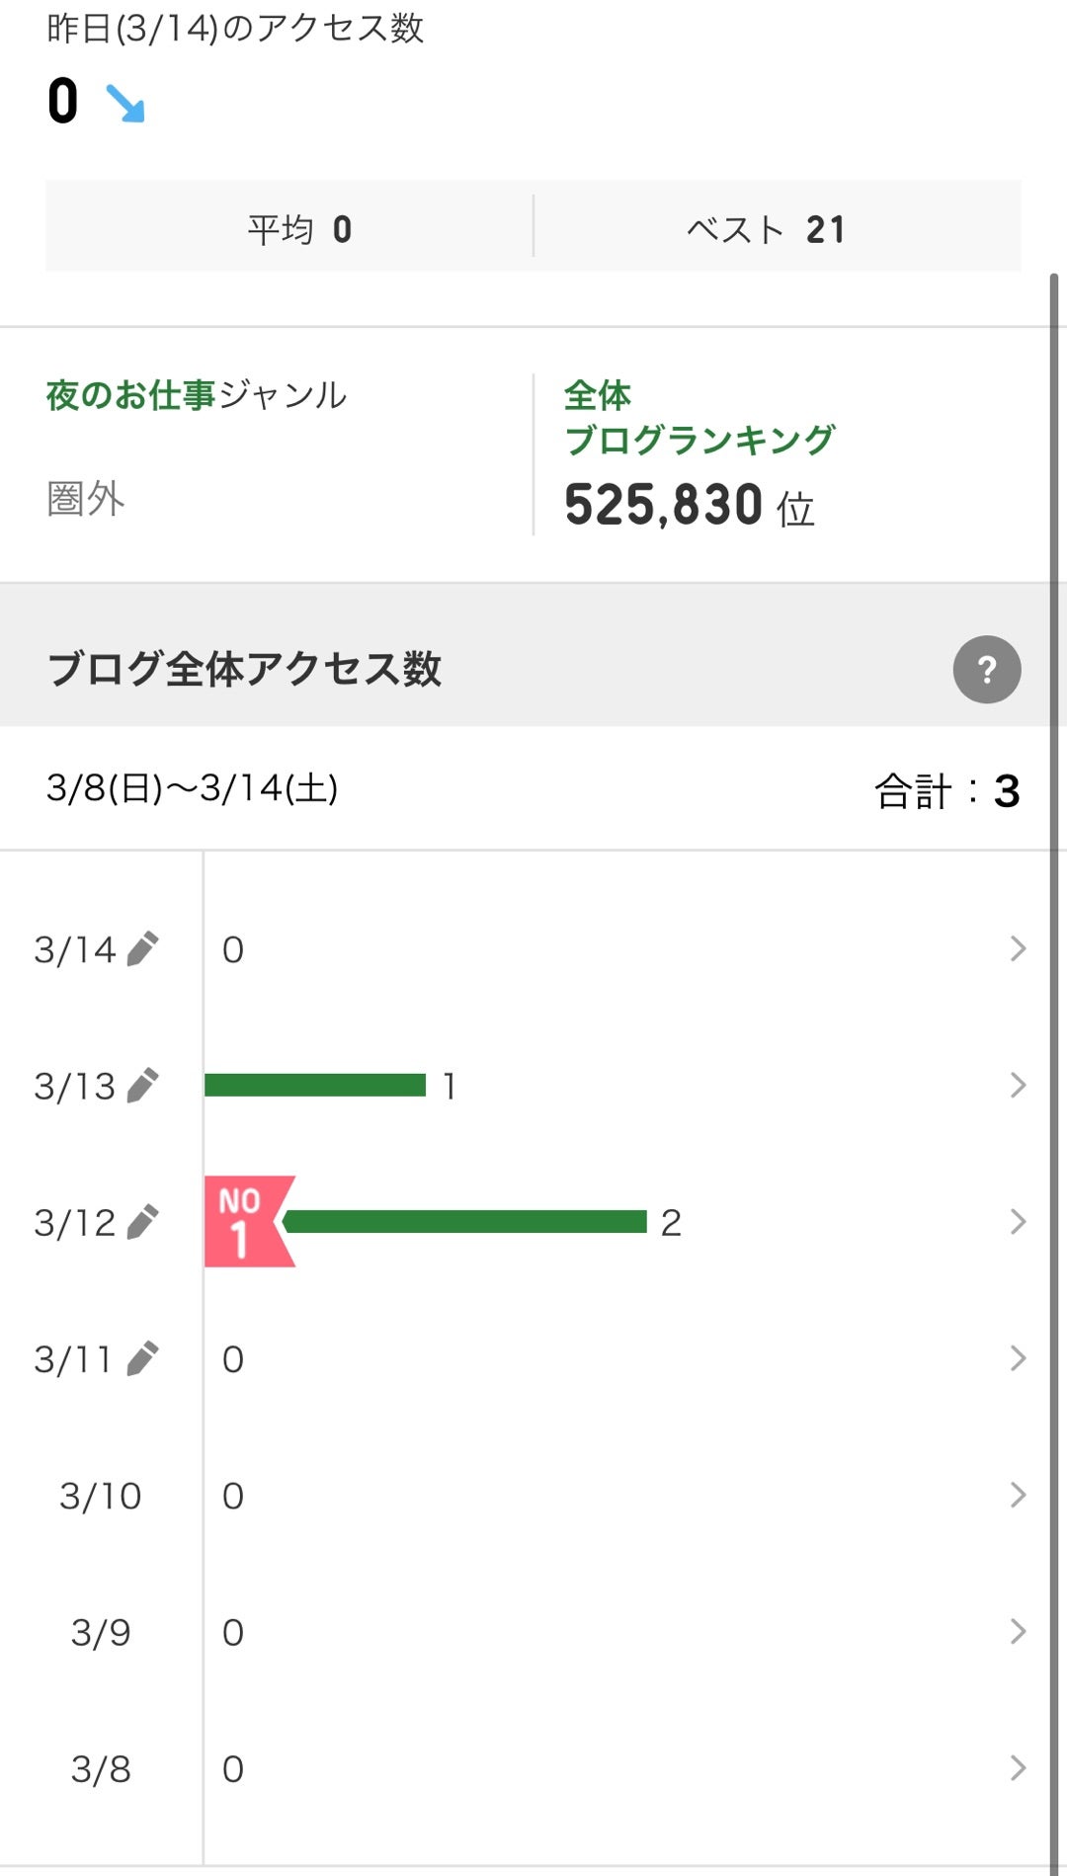1067x1876 pixels.
Task: Open details chevron for 3/9
Action: [x=1018, y=1631]
